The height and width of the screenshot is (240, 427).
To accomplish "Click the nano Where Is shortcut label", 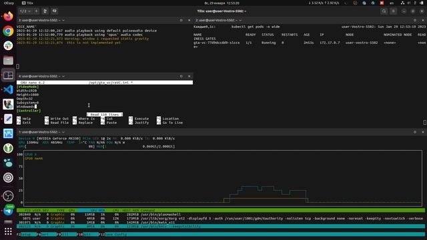I will click(87, 119).
